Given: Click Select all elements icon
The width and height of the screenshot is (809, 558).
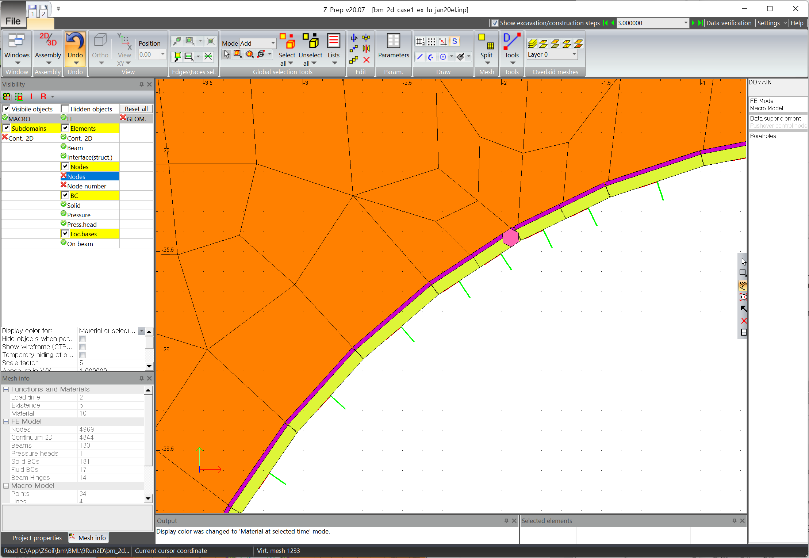Looking at the screenshot, I should pos(287,41).
